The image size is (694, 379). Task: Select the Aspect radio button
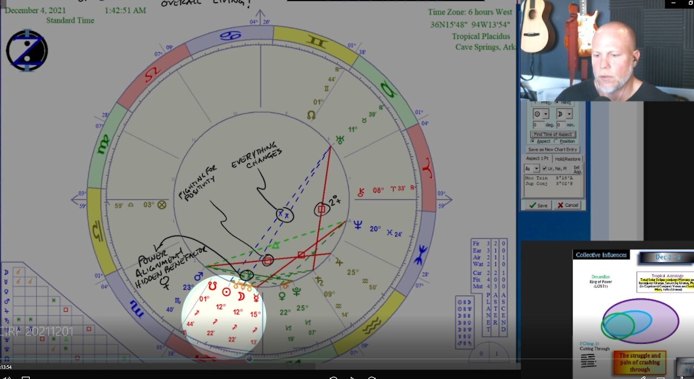pos(532,141)
